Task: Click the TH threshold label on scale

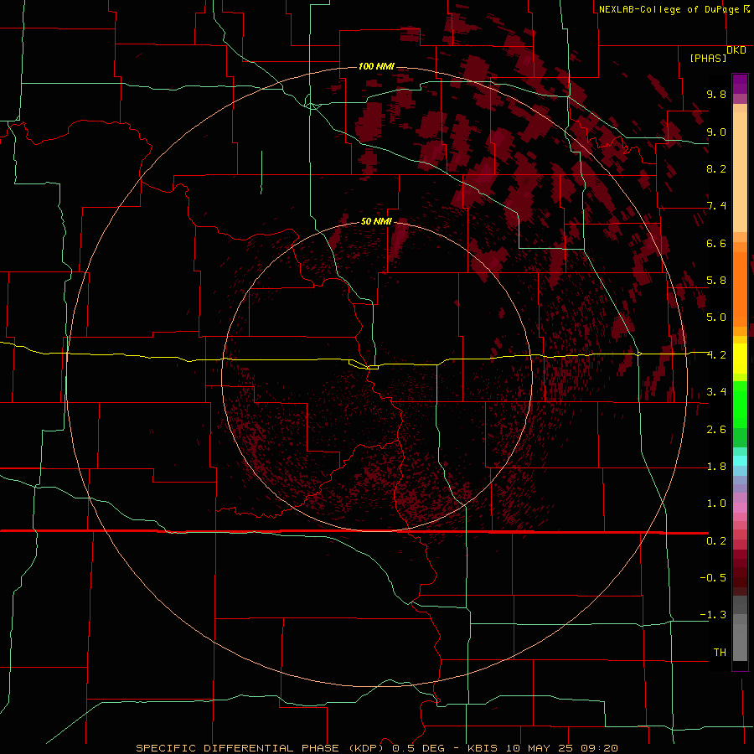Action: tap(720, 653)
